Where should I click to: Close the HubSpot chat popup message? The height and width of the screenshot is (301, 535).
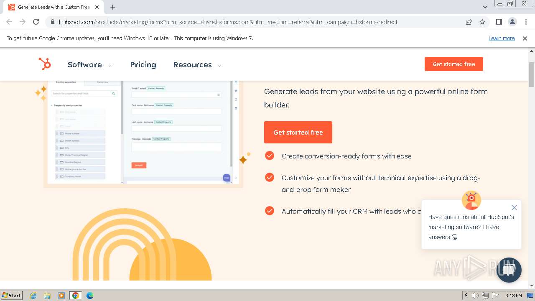pyautogui.click(x=514, y=207)
